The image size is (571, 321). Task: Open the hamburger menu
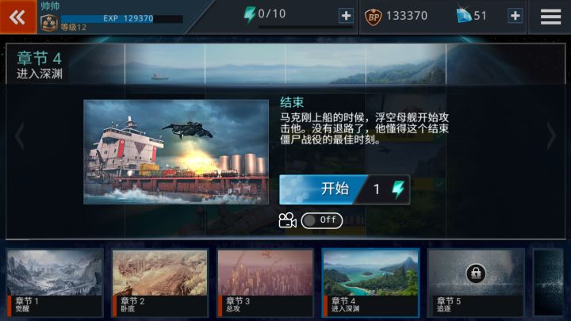click(x=550, y=17)
